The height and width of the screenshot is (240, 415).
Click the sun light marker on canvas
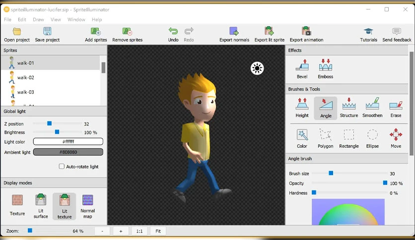257,68
